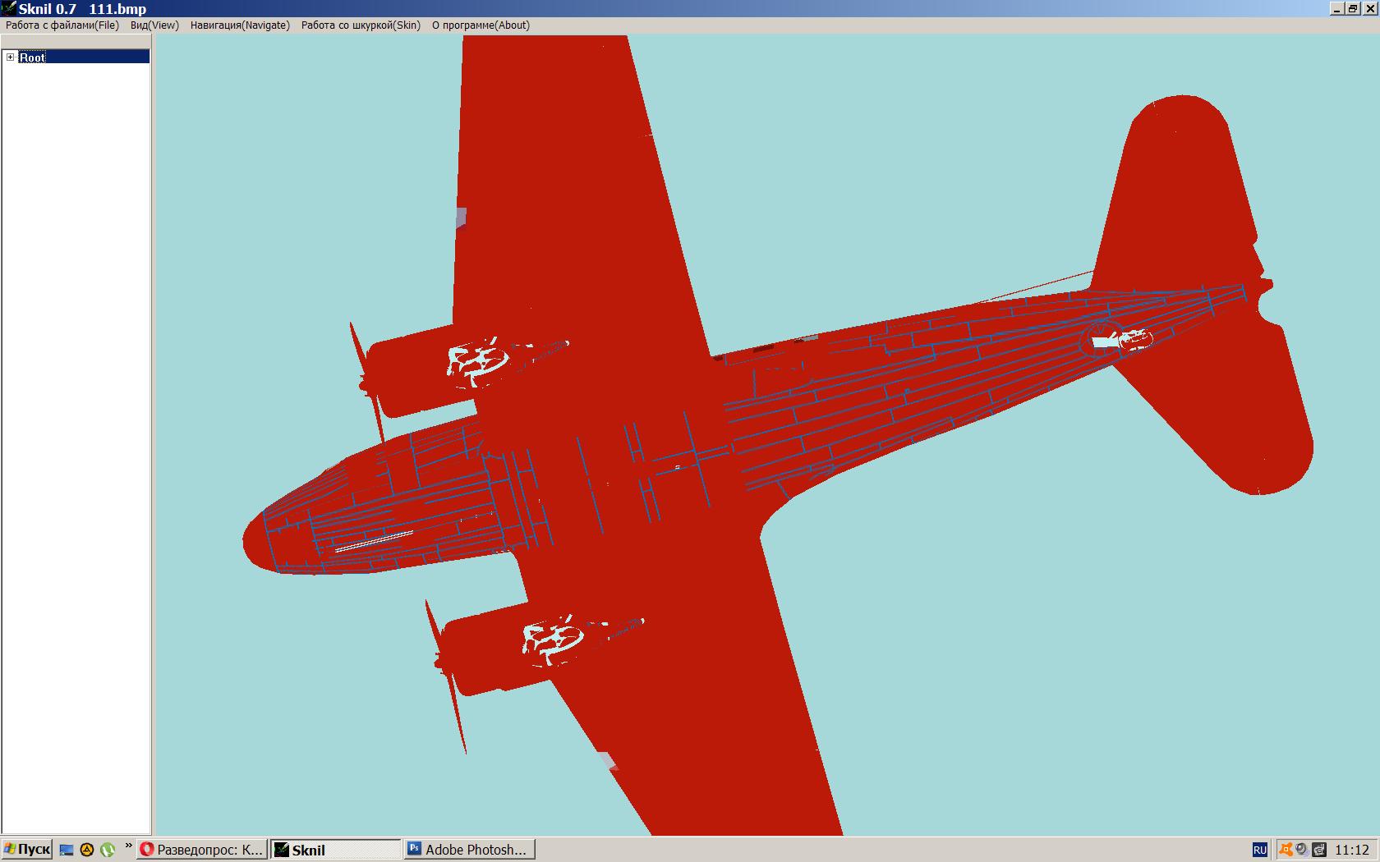This screenshot has width=1380, height=862.
Task: Launch uTorrent from the quick launch bar
Action: point(107,850)
